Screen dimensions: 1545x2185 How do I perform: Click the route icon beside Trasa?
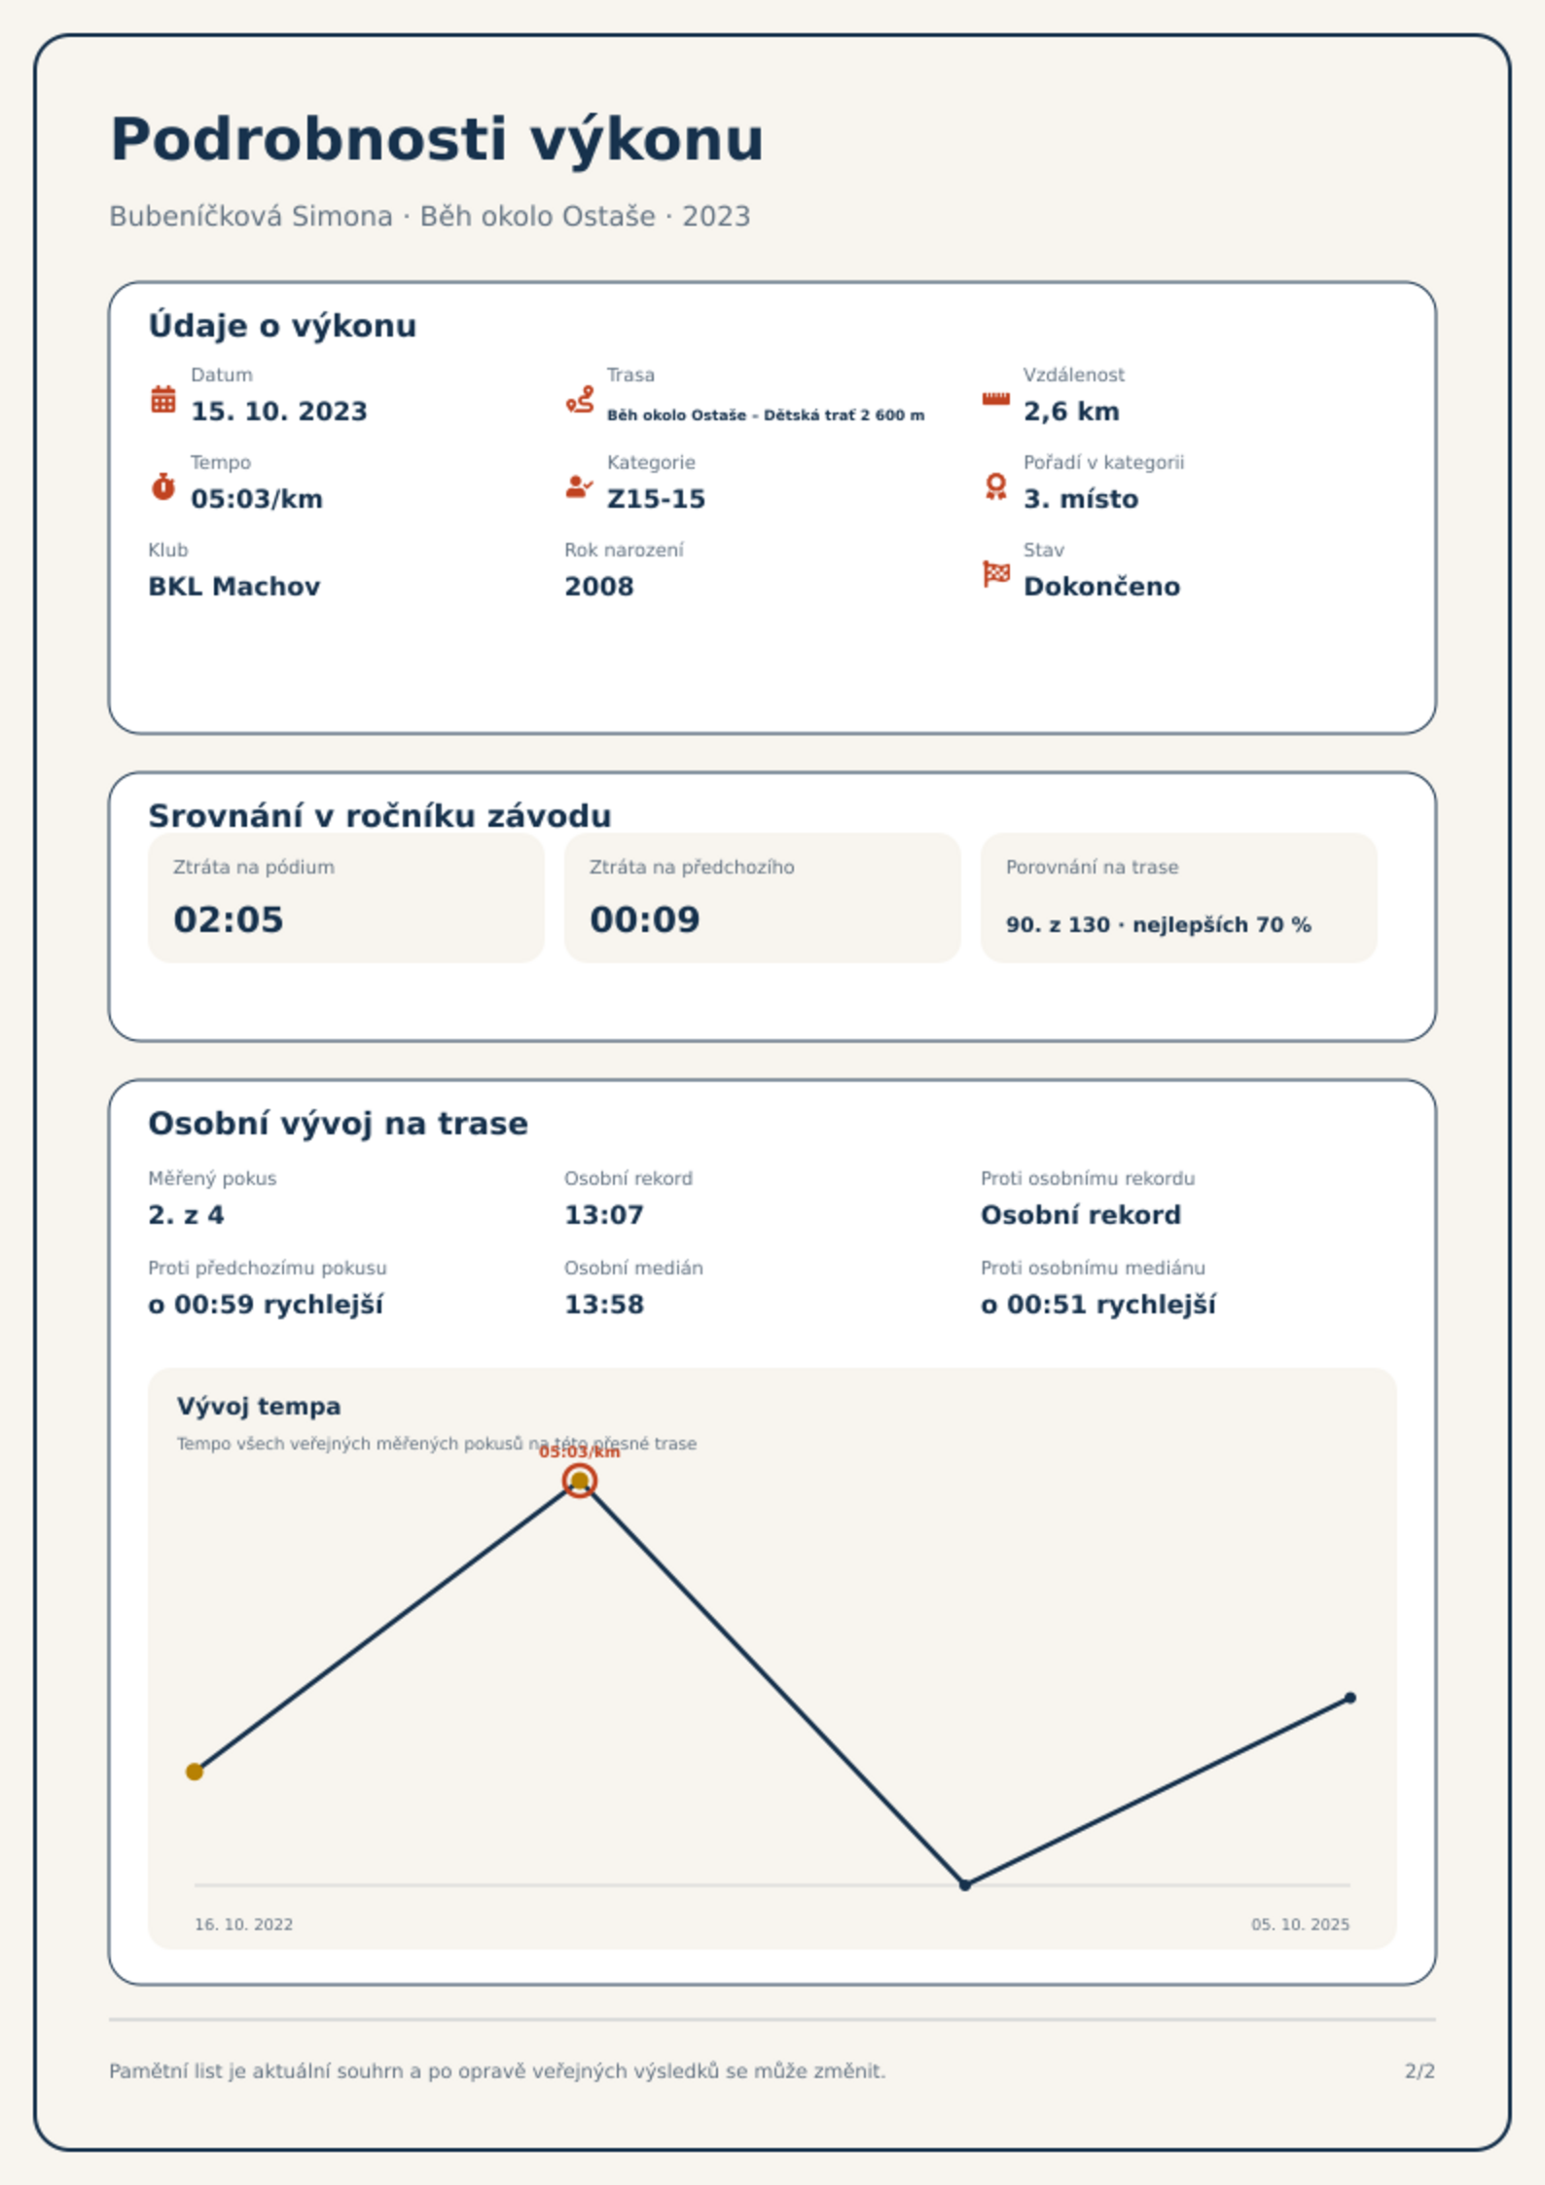(x=580, y=399)
